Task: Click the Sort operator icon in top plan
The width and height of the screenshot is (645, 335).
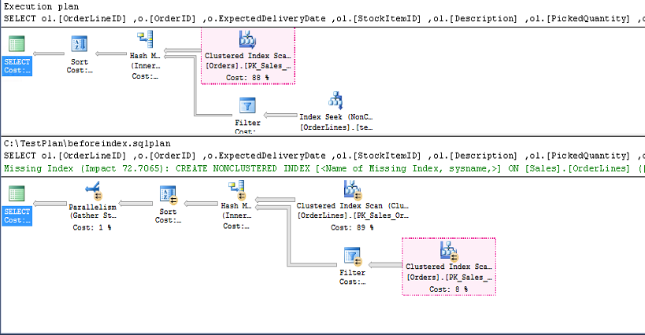Action: tap(80, 44)
